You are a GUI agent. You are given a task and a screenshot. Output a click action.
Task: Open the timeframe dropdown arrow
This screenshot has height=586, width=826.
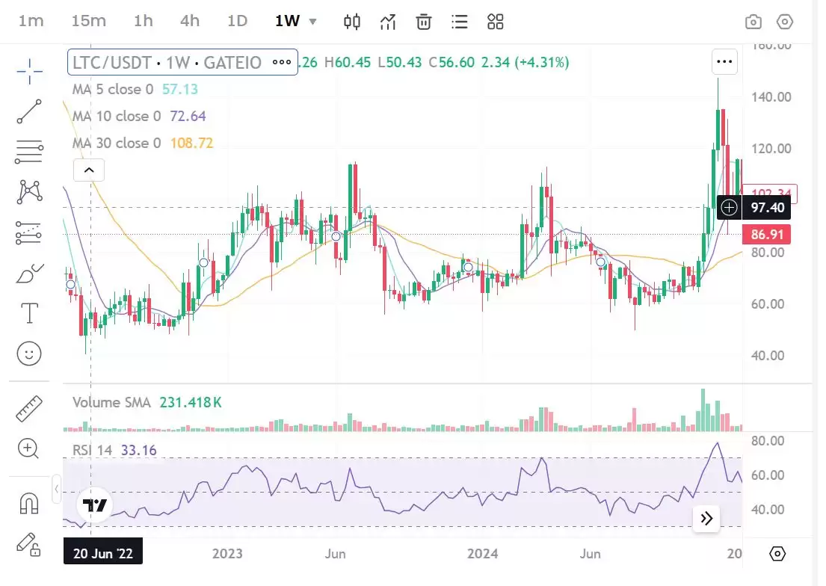(312, 22)
